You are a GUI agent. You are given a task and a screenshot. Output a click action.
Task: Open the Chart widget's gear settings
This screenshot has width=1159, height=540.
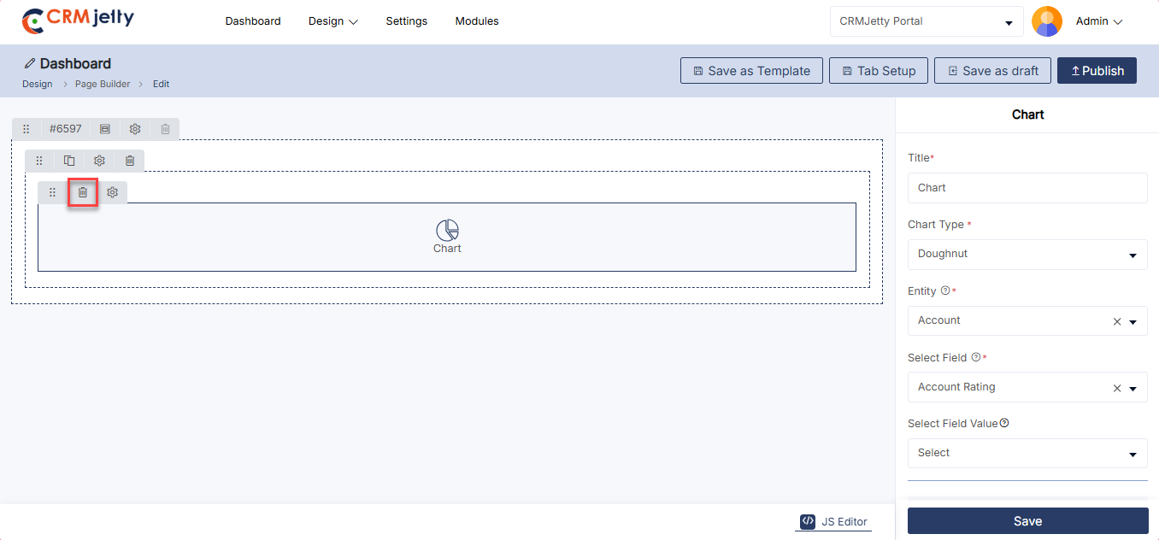112,192
